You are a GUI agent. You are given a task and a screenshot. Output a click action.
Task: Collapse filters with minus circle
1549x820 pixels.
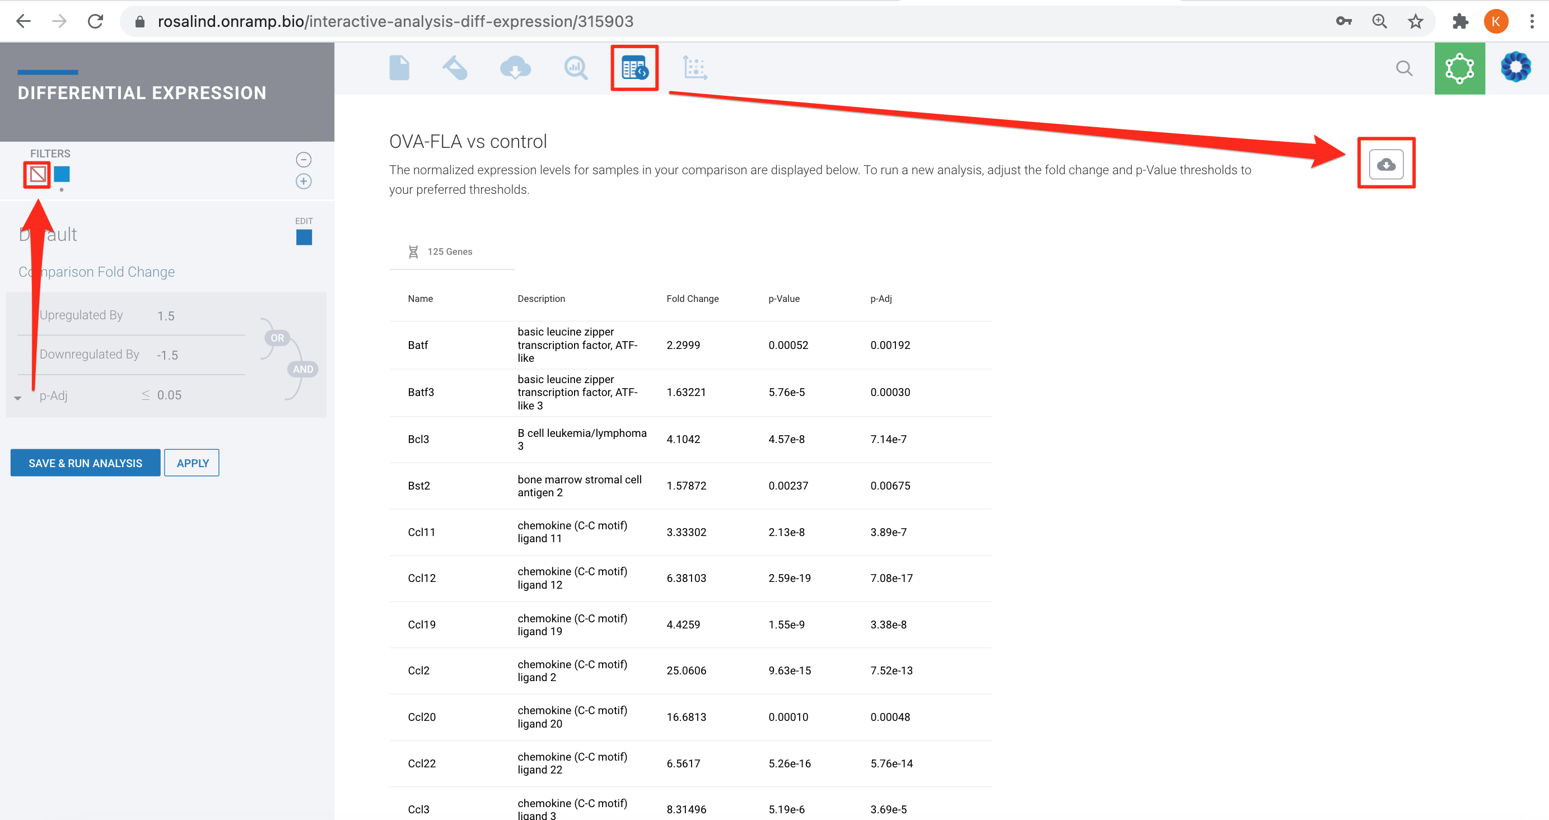click(304, 160)
